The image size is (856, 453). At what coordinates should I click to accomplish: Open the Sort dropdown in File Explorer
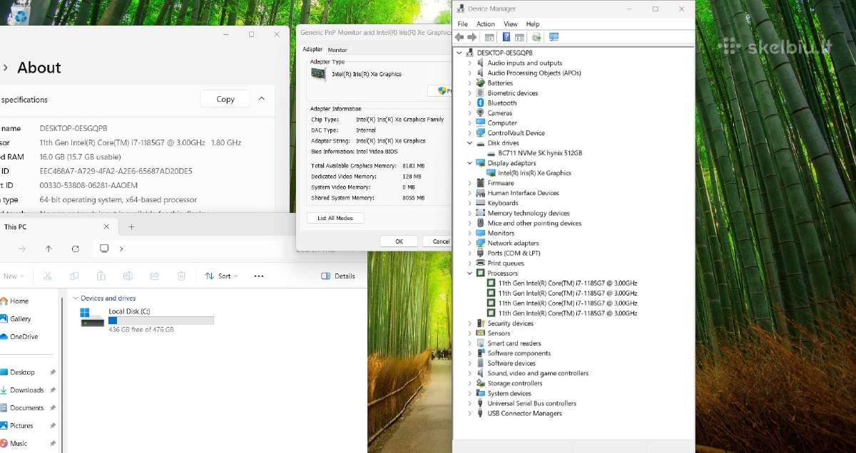click(x=222, y=276)
